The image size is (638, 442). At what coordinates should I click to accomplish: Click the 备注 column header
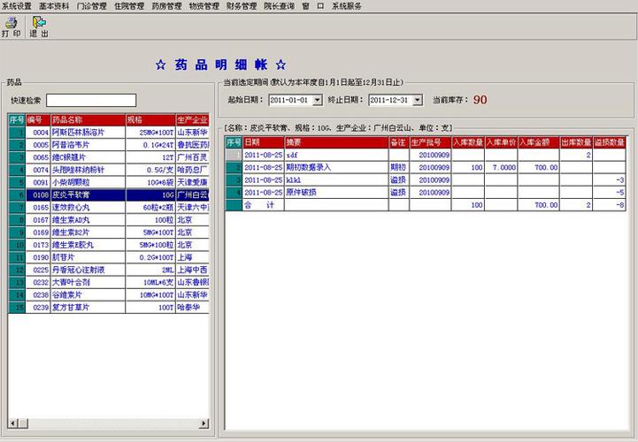(399, 142)
